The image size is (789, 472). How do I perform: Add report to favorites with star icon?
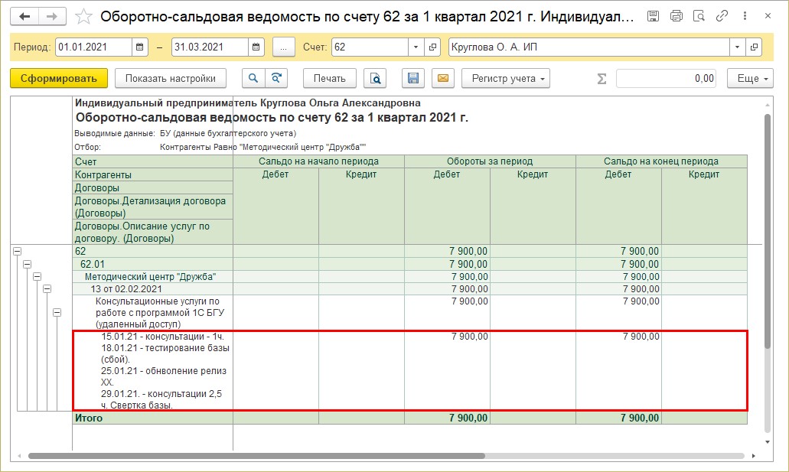pyautogui.click(x=85, y=16)
